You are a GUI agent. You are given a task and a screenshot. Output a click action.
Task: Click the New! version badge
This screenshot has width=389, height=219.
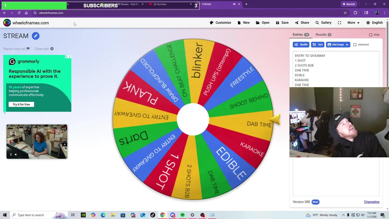(x=315, y=202)
